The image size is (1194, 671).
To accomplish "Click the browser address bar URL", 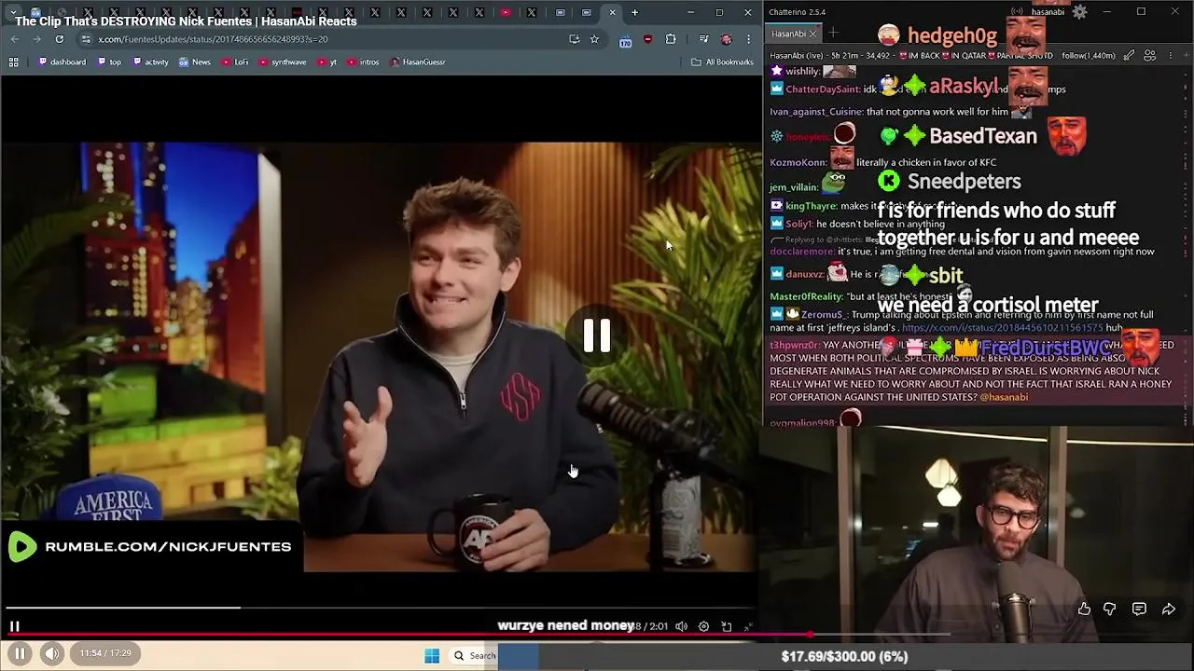I will tap(213, 39).
